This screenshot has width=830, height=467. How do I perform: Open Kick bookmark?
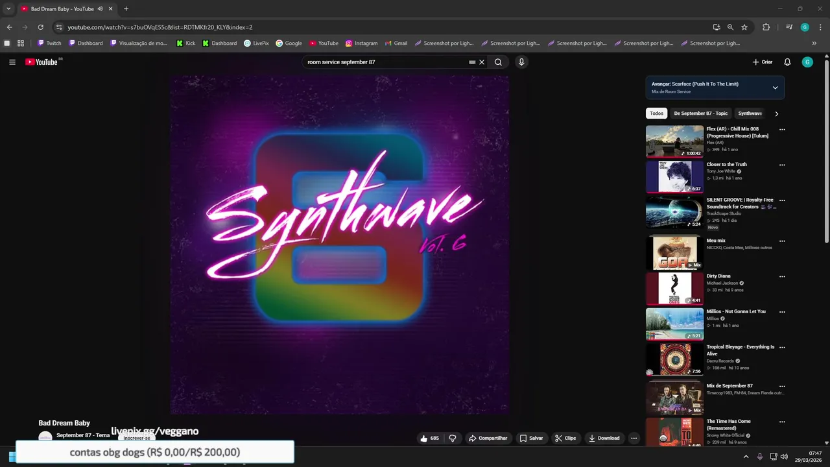tap(185, 43)
